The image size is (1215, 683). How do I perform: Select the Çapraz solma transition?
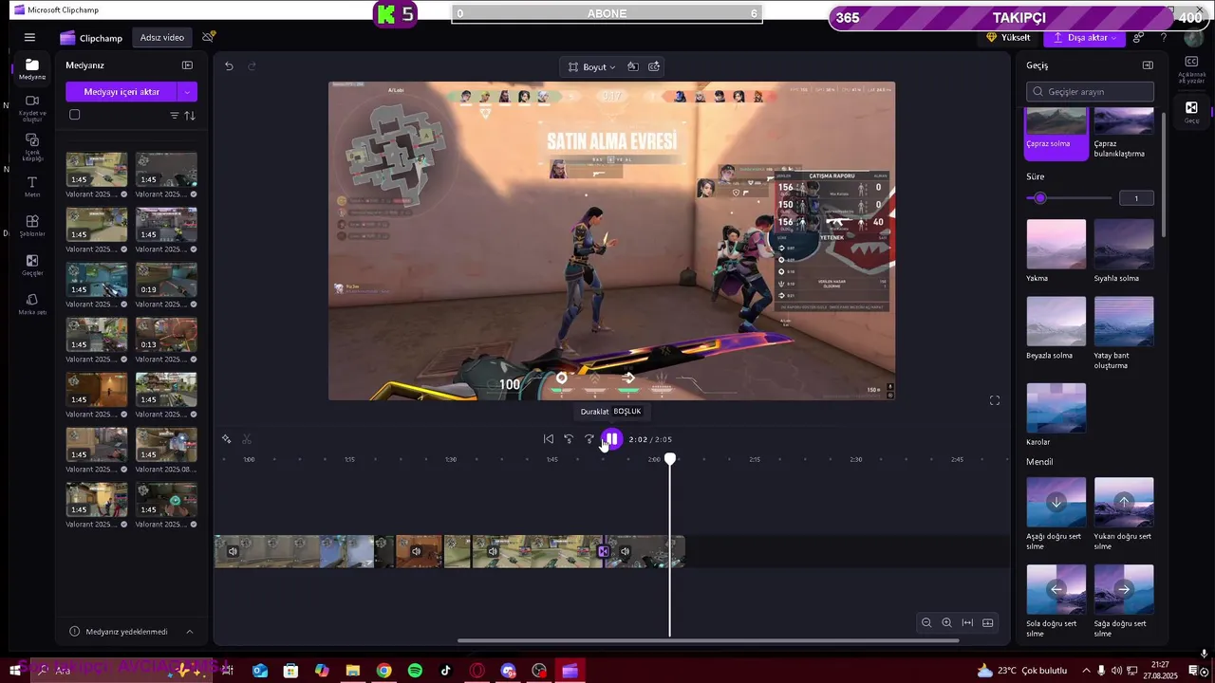pos(1056,133)
